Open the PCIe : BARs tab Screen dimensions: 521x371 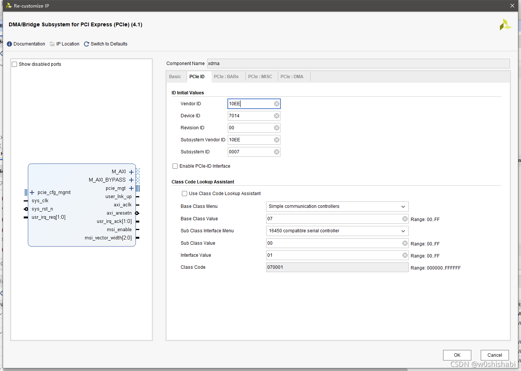coord(226,77)
